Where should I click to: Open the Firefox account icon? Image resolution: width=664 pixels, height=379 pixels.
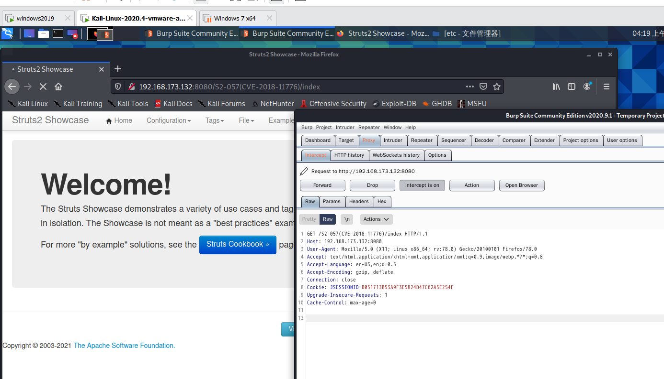pyautogui.click(x=587, y=87)
